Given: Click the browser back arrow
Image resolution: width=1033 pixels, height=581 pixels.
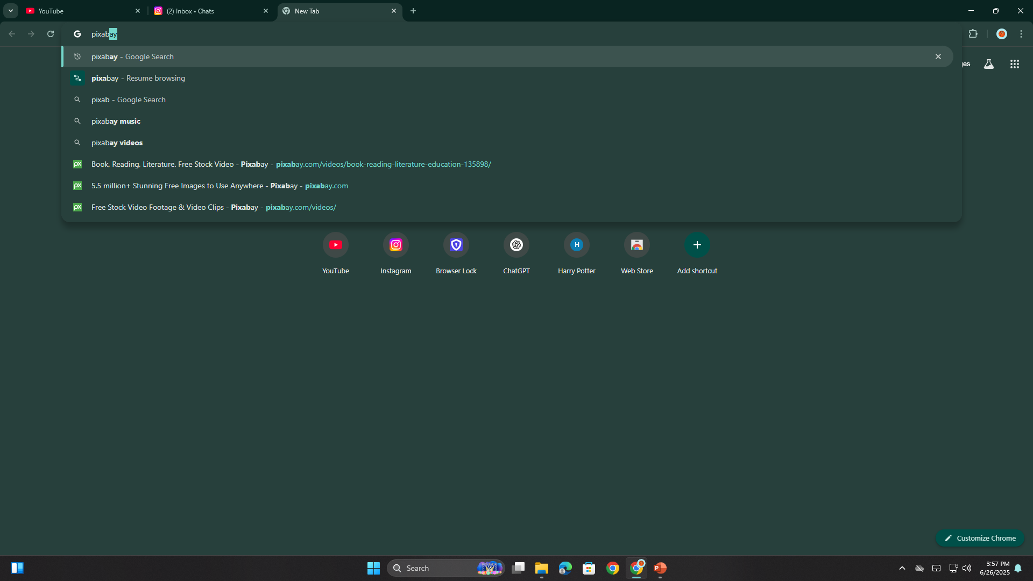Looking at the screenshot, I should point(12,34).
